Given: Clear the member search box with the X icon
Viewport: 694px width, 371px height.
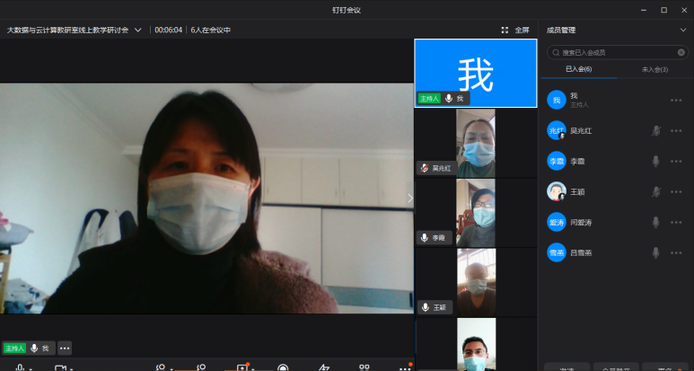Looking at the screenshot, I should 681,52.
